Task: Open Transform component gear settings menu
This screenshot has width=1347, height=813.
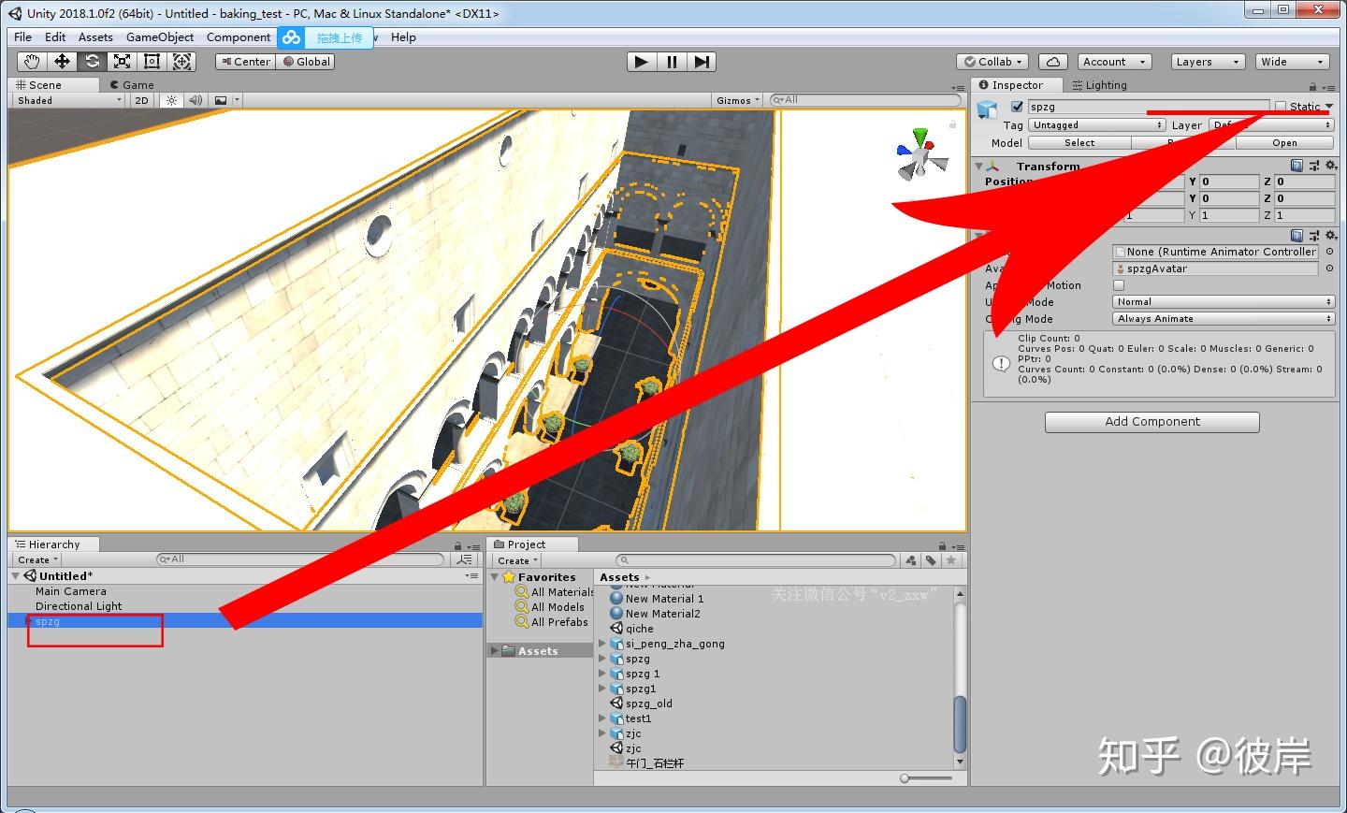Action: coord(1331,166)
